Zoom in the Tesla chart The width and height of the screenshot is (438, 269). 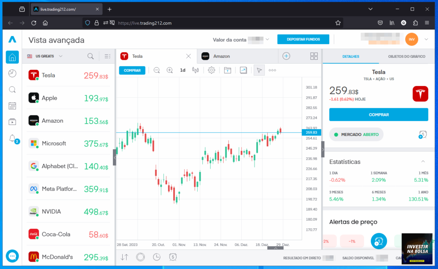click(x=169, y=71)
